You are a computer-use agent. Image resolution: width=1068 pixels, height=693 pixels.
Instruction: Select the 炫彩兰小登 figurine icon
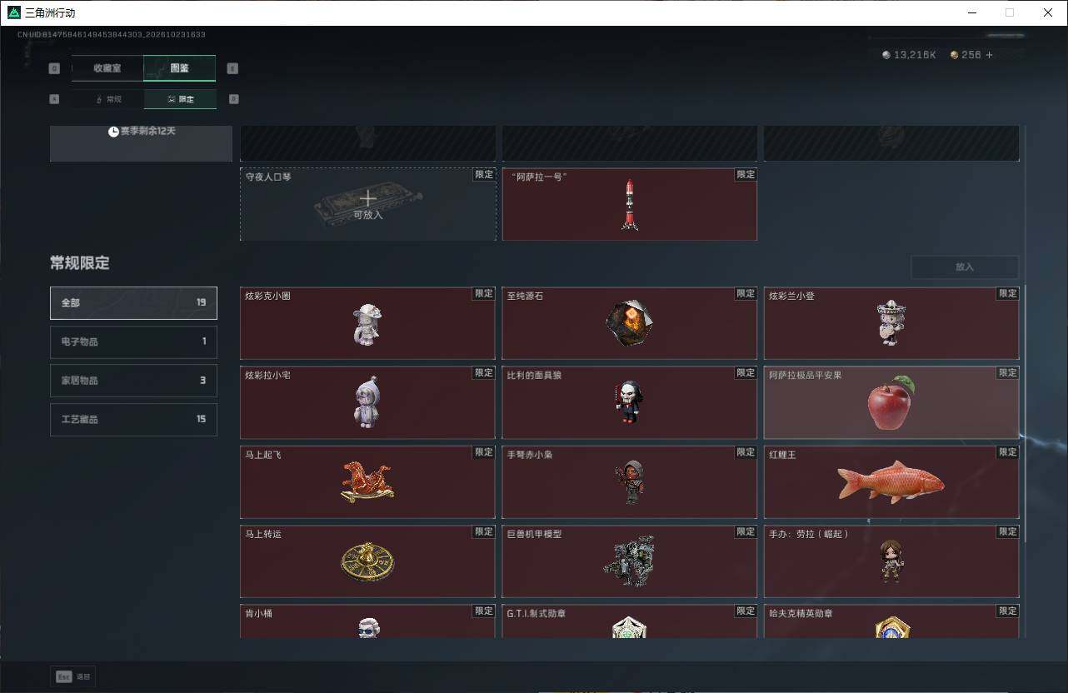click(891, 323)
